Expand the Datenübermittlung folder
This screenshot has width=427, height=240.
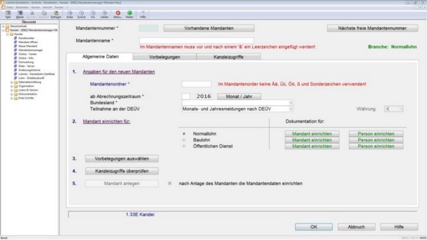point(11,82)
